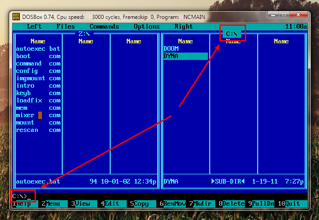Click the SUB-DIR status text
Image resolution: width=319 pixels, height=220 pixels.
tap(228, 181)
